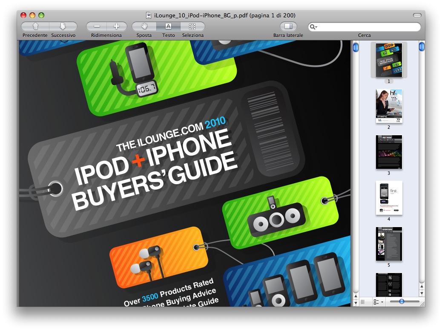The width and height of the screenshot is (442, 330).
Task: Jump to page 4 thumbnail
Action: (389, 198)
